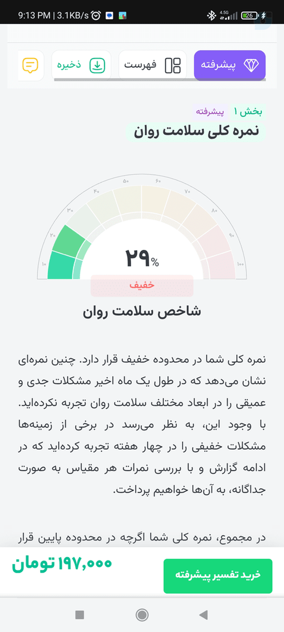284x632 pixels.
Task: Tap Android home circle navigation button
Action: pyautogui.click(x=142, y=615)
